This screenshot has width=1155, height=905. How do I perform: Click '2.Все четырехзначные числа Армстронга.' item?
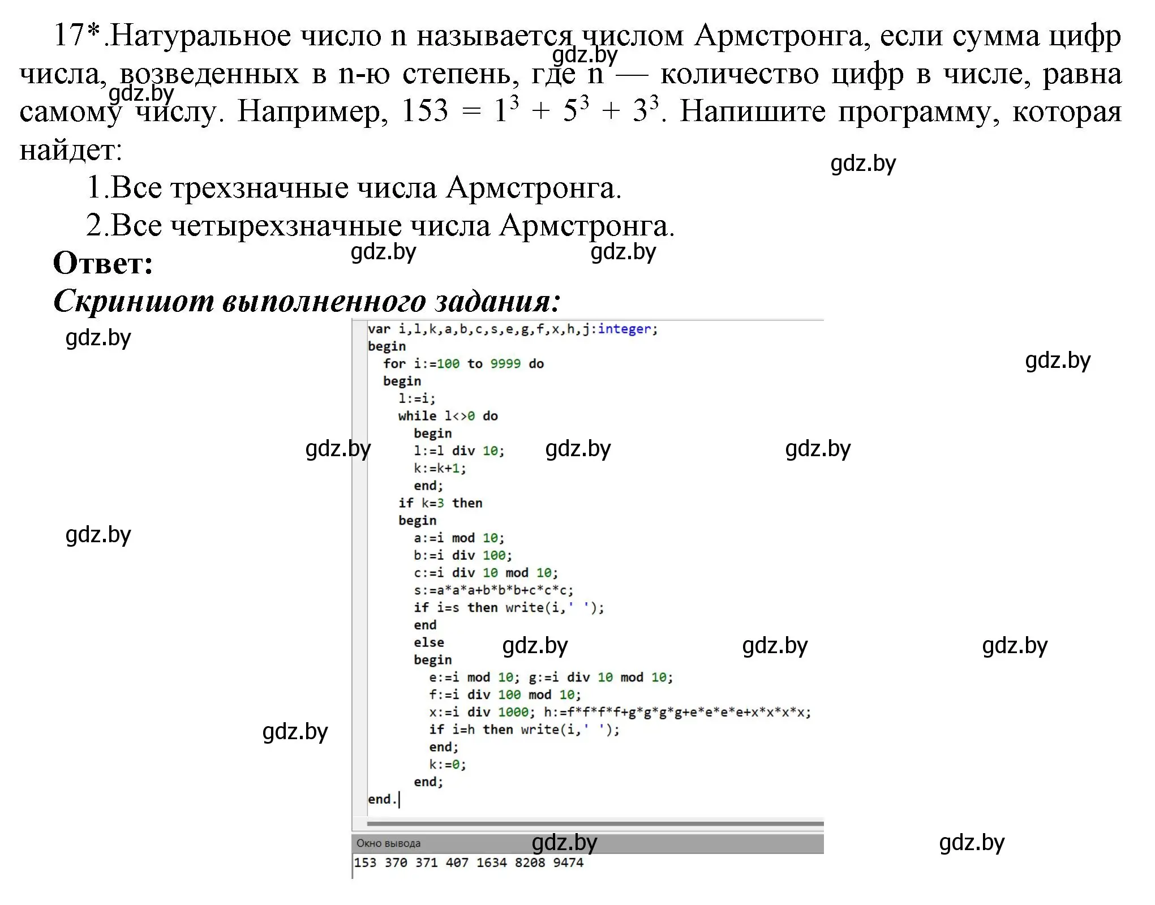coord(380,226)
